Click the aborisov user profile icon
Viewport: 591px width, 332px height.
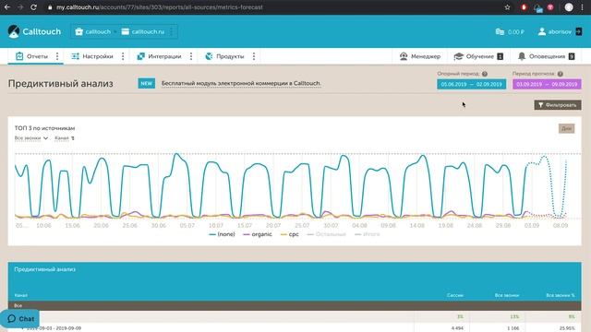click(542, 31)
